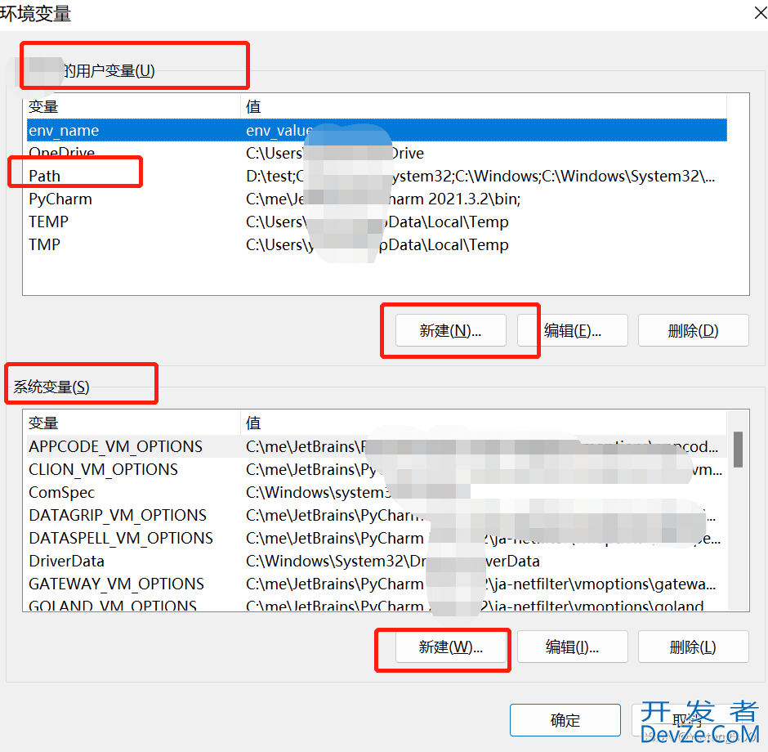Viewport: 768px width, 752px height.
Task: Click 编辑(I)... button for system variables
Action: pyautogui.click(x=573, y=647)
